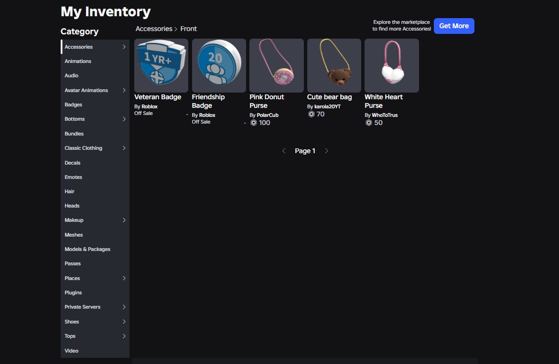The image size is (559, 364).
Task: Open the White Heart Purse title link
Action: tap(384, 101)
